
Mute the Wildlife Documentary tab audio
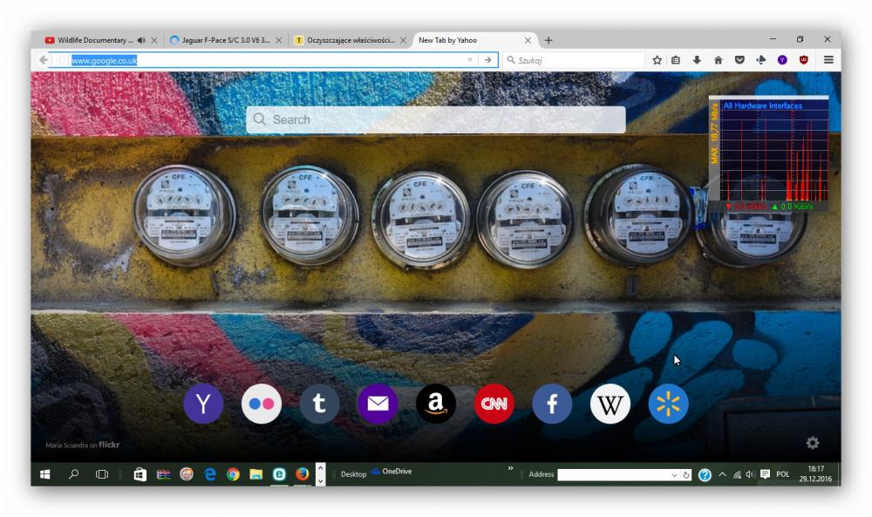pos(142,40)
